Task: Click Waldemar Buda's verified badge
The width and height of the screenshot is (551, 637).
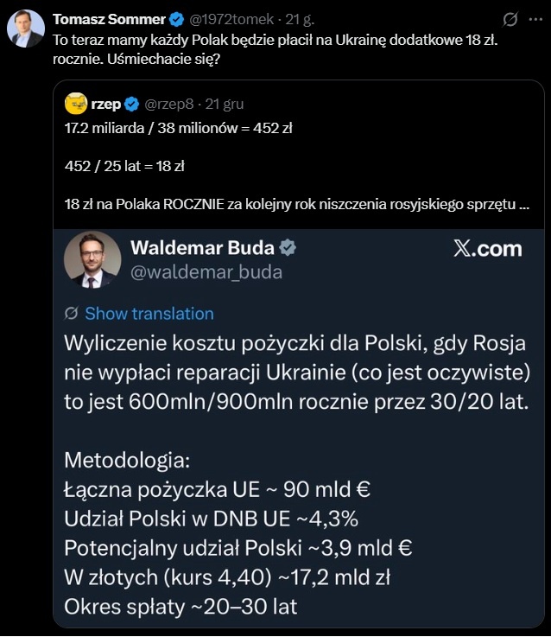Action: [288, 248]
